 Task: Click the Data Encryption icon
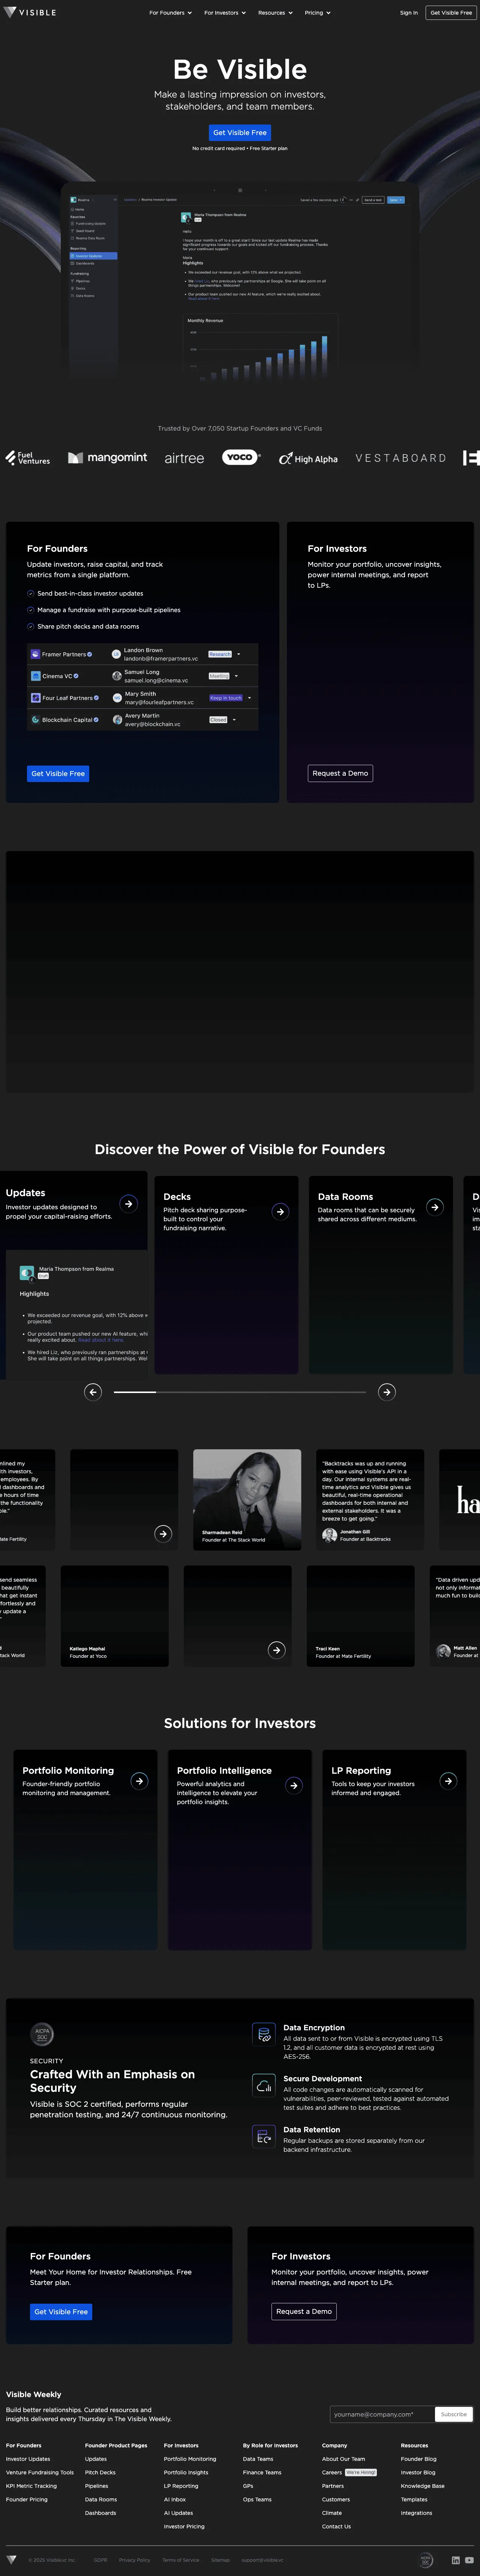coord(264,2034)
